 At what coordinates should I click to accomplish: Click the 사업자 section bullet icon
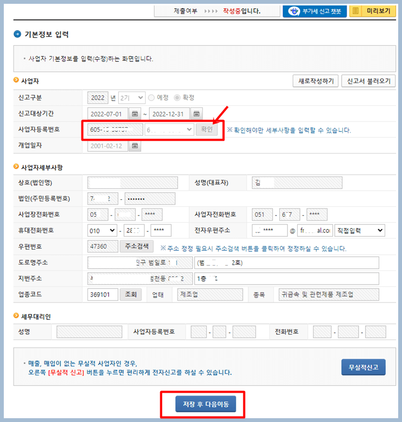tap(16, 80)
